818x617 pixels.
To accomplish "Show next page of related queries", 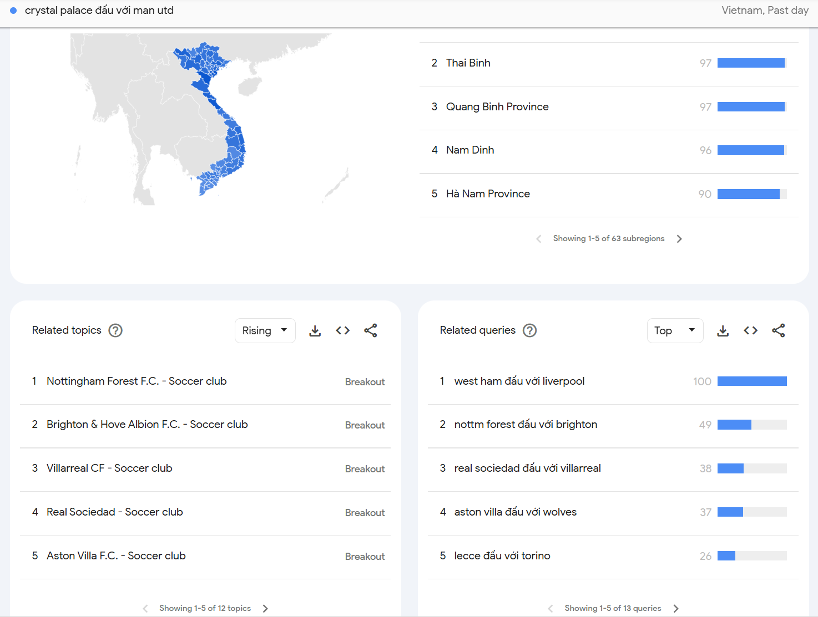I will [676, 609].
